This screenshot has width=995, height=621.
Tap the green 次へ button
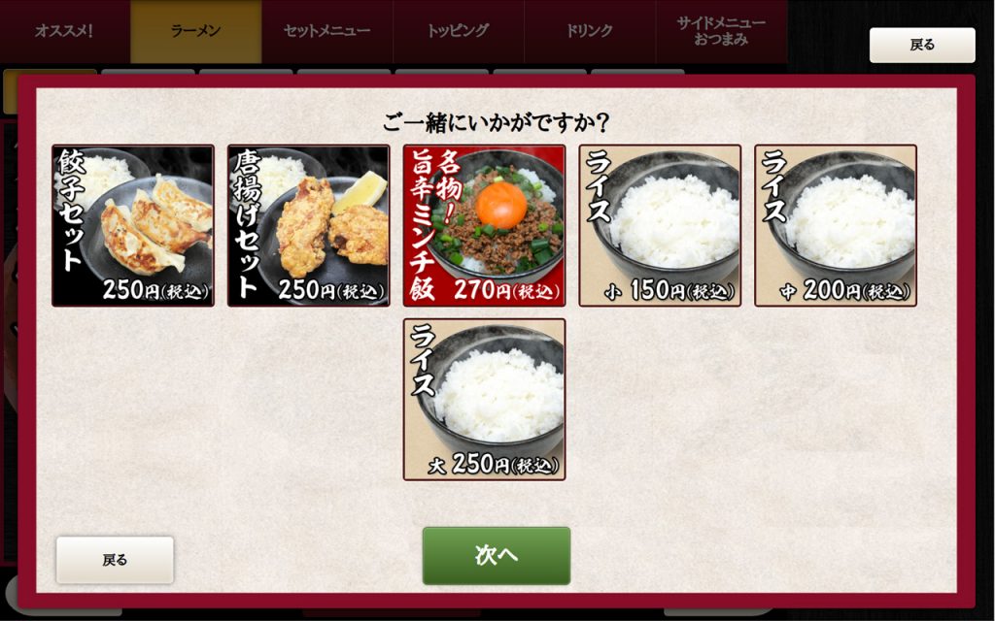(497, 556)
